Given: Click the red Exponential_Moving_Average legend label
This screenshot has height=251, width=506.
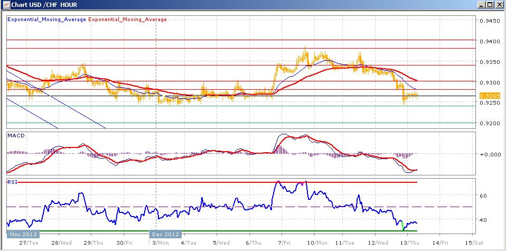Looking at the screenshot, I should point(127,20).
